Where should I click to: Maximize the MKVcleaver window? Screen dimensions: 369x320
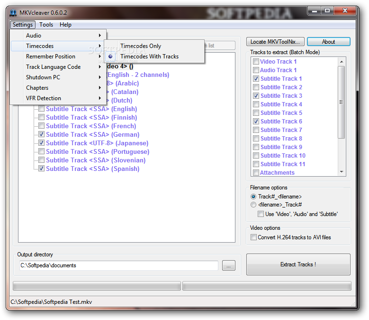click(327, 11)
